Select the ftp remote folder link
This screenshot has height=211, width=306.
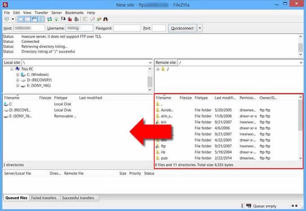click(161, 146)
